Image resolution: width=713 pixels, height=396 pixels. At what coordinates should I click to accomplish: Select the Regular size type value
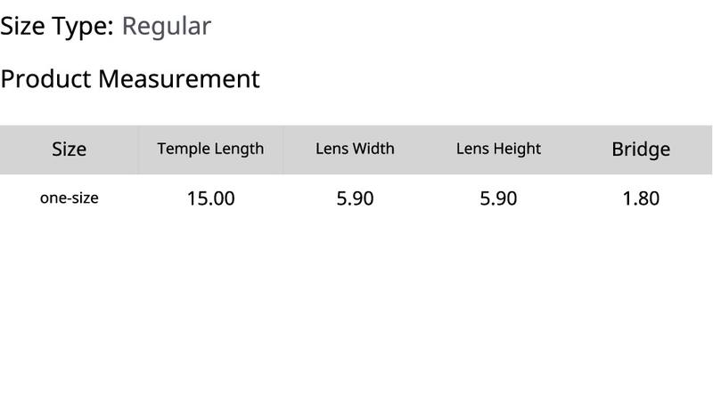pyautogui.click(x=167, y=27)
